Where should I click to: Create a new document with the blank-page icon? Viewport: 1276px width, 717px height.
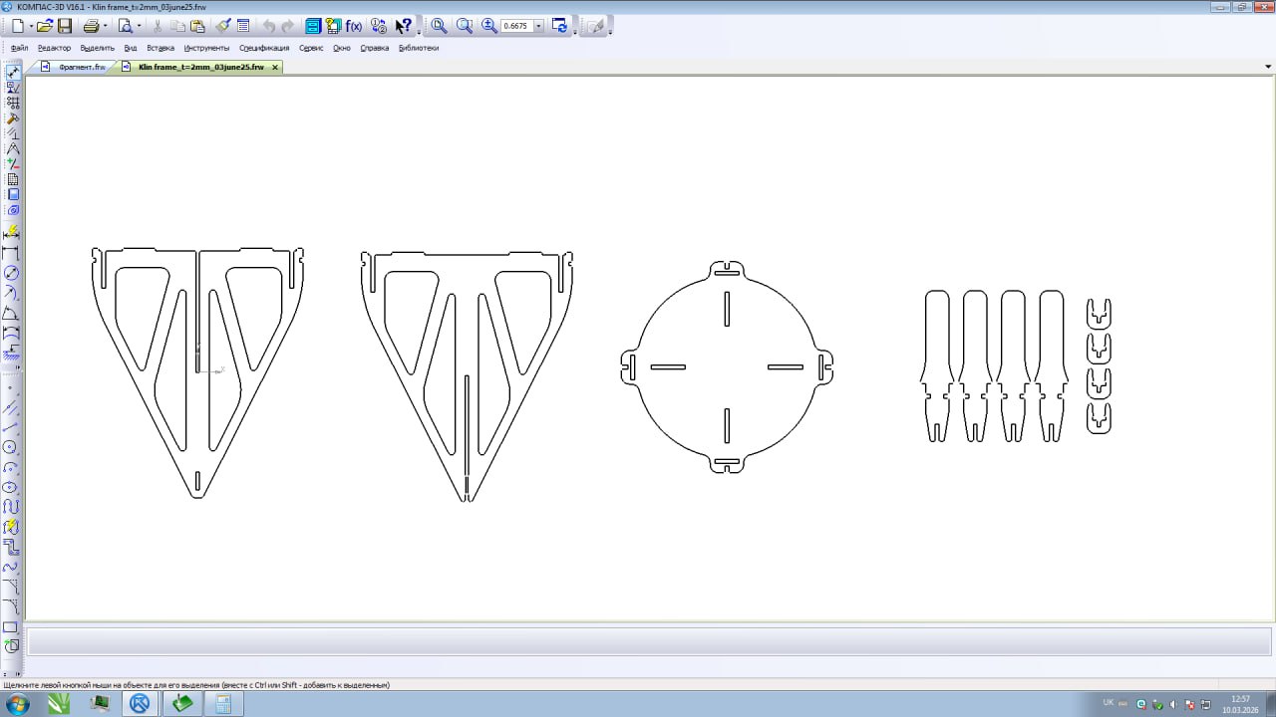click(x=17, y=26)
